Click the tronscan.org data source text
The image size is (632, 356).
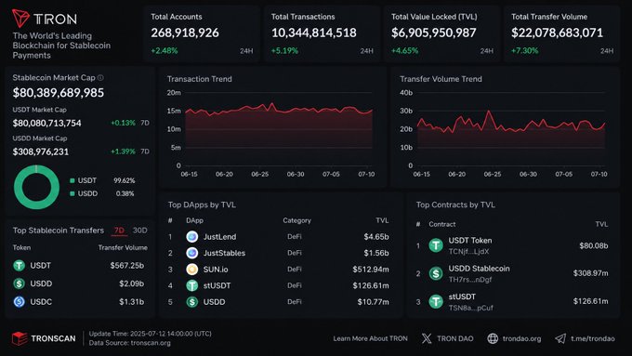[x=151, y=343]
